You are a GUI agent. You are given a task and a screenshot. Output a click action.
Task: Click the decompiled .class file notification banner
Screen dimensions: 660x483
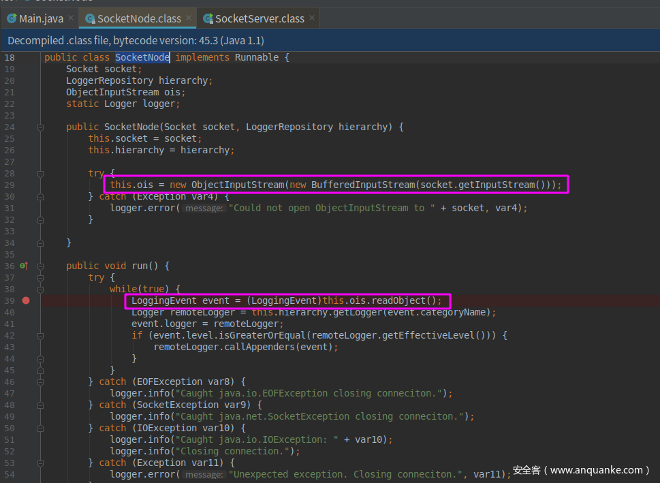coord(330,40)
